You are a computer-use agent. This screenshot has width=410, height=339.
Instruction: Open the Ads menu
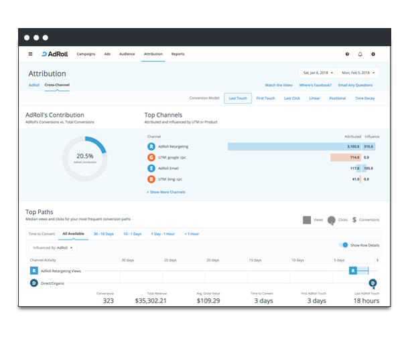(107, 54)
